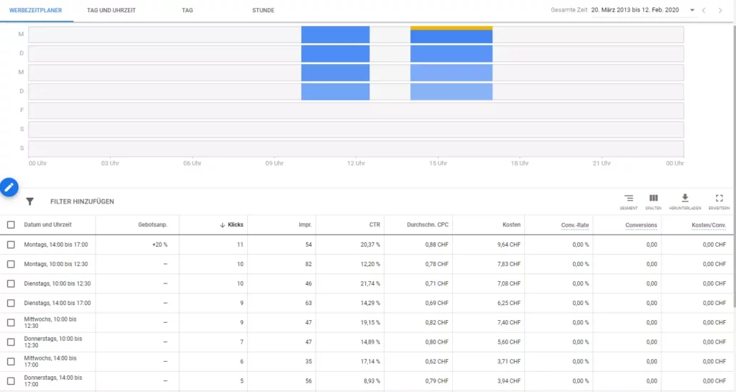Screen dimensions: 736x392
Task: Check the Dienstags 10:00 bis 12:30 row
Action: pos(11,283)
